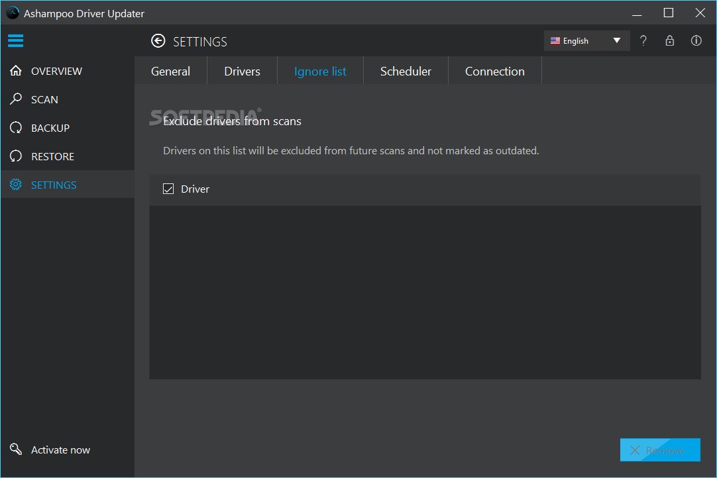Click the Activate now key icon
Image resolution: width=717 pixels, height=478 pixels.
16,450
